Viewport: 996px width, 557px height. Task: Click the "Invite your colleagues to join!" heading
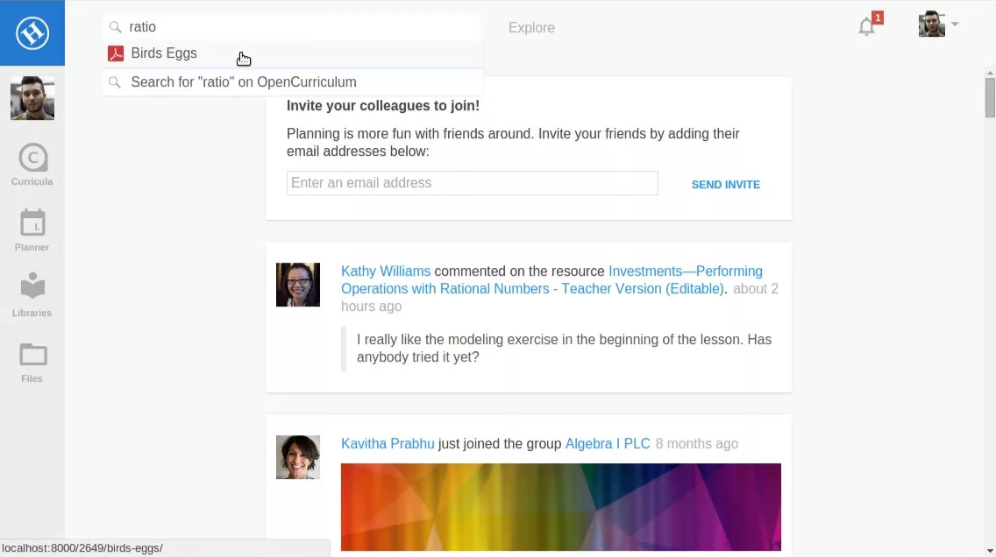[383, 106]
